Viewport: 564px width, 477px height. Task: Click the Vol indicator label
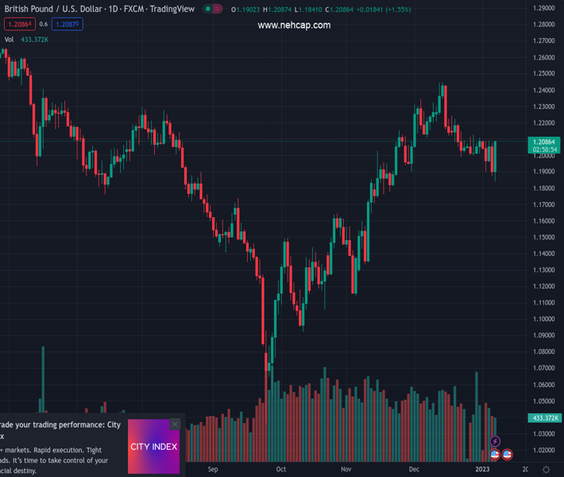(9, 39)
